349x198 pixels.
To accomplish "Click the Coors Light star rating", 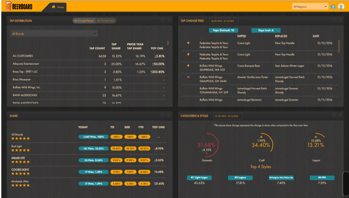I will [x=21, y=173].
